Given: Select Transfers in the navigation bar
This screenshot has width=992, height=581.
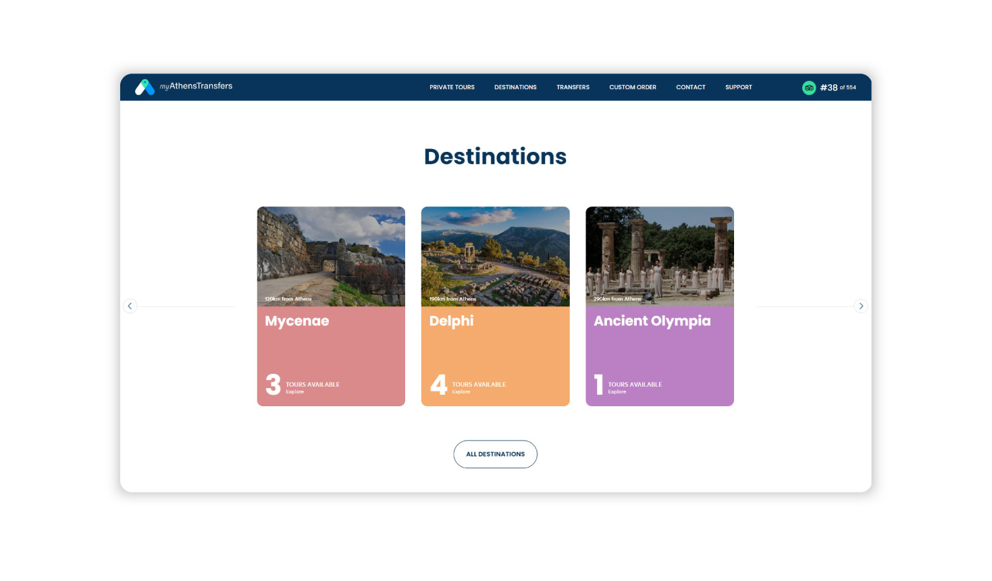Looking at the screenshot, I should [x=573, y=87].
